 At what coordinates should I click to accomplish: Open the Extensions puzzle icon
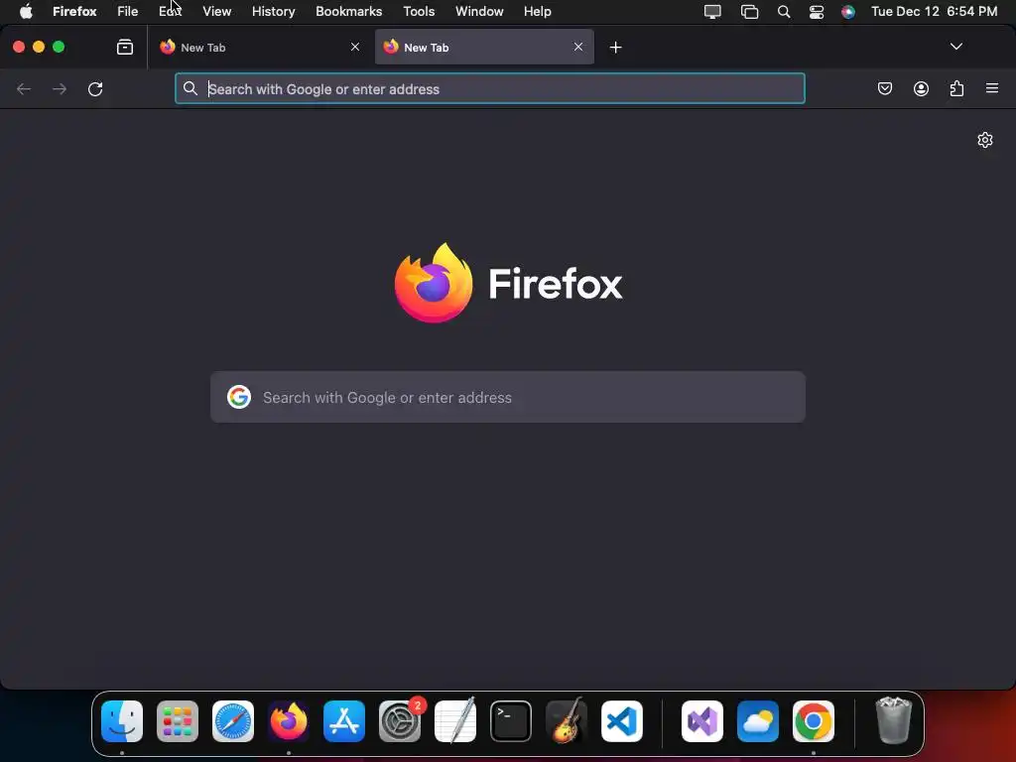coord(957,88)
